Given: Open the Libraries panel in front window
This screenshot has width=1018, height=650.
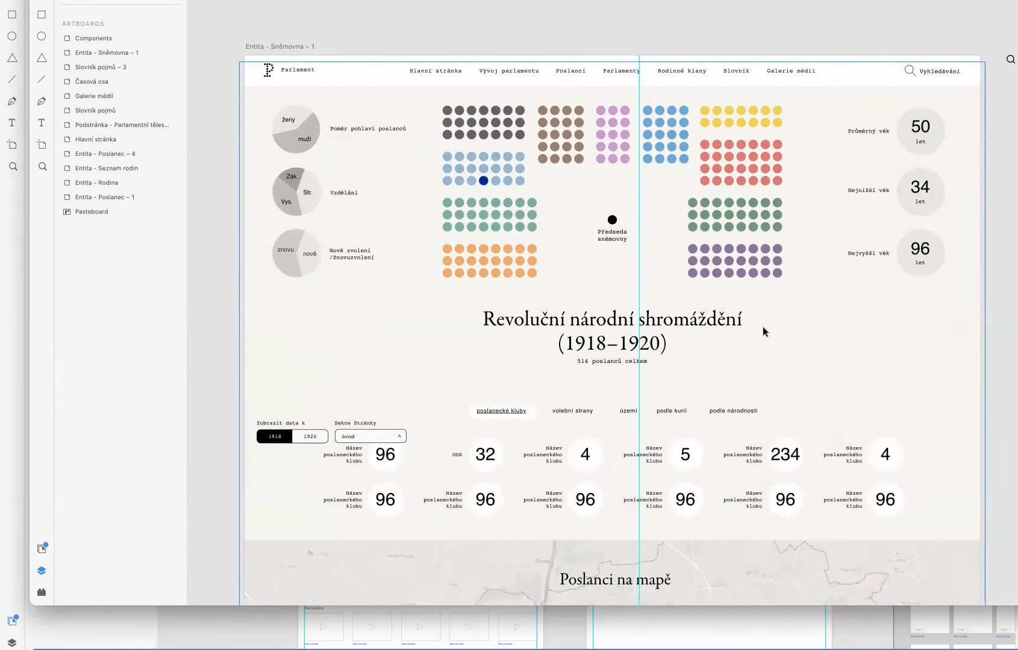Looking at the screenshot, I should (x=42, y=549).
